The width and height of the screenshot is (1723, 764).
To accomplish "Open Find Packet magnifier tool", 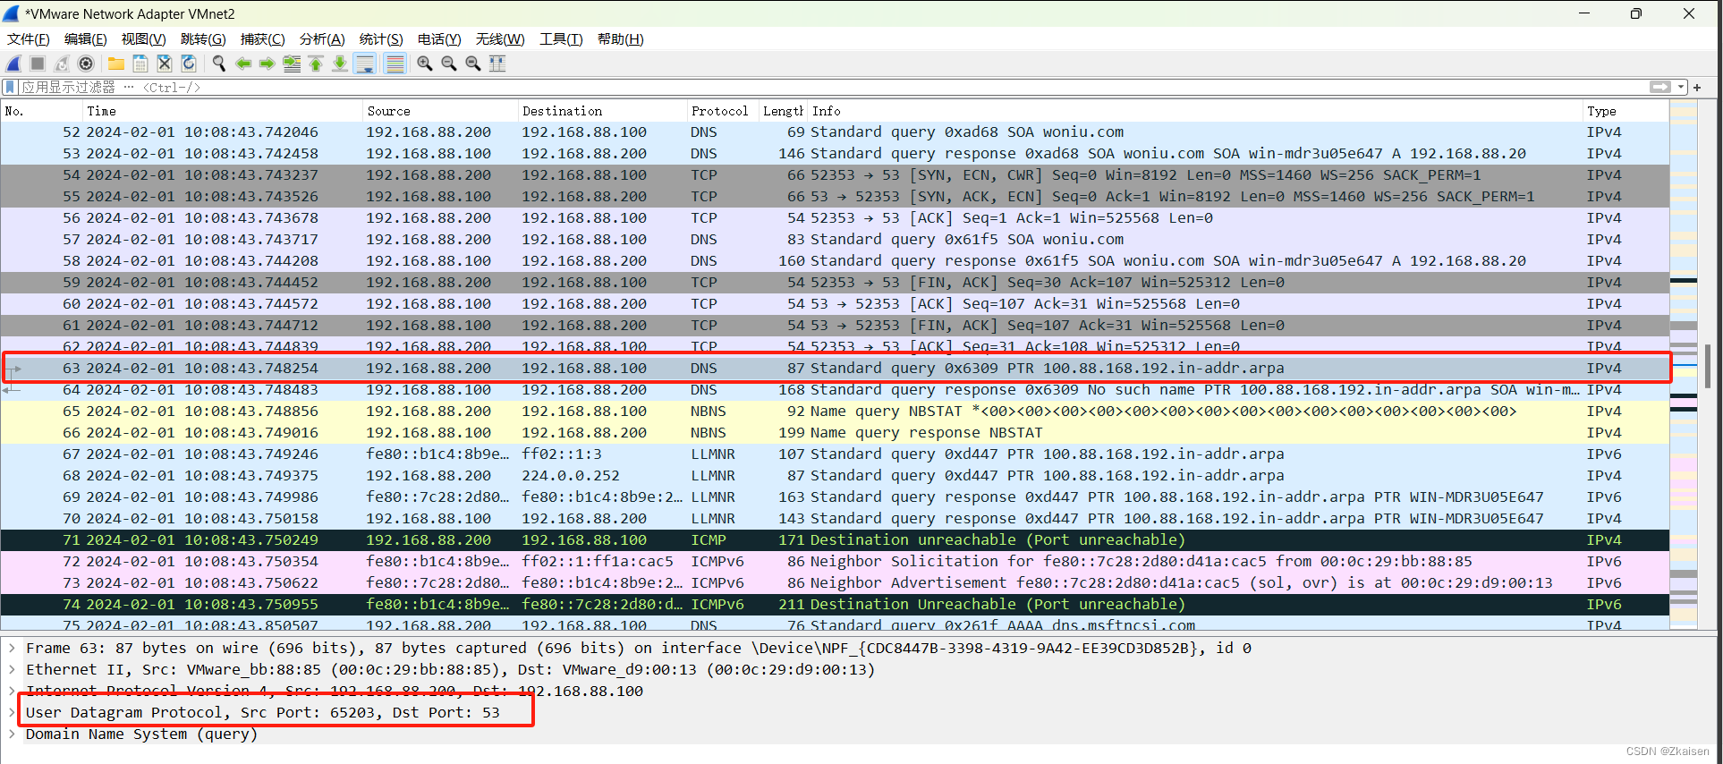I will click(x=219, y=64).
